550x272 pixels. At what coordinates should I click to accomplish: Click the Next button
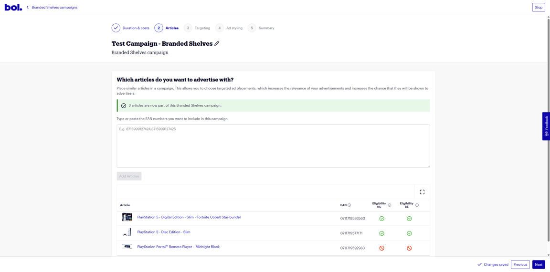coord(539,265)
